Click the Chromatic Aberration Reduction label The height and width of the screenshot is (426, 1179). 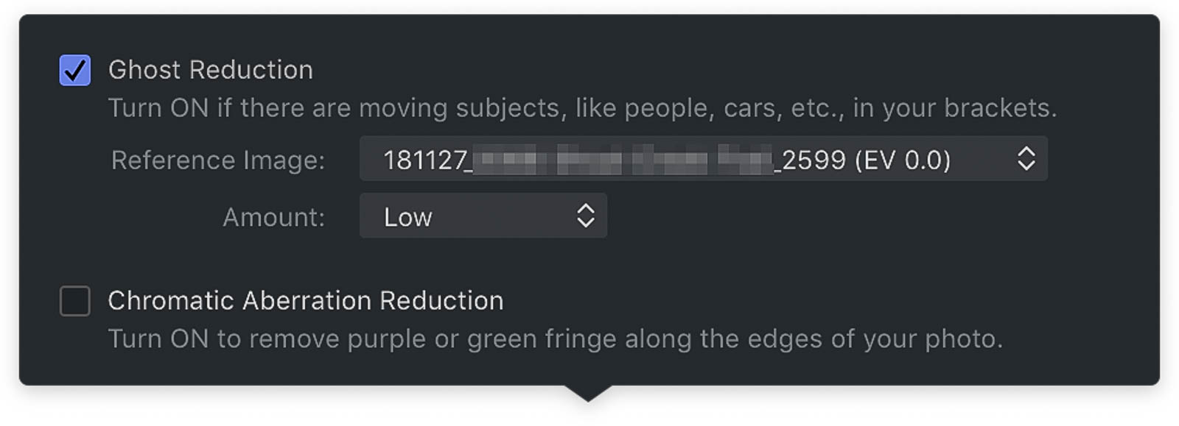click(x=306, y=301)
